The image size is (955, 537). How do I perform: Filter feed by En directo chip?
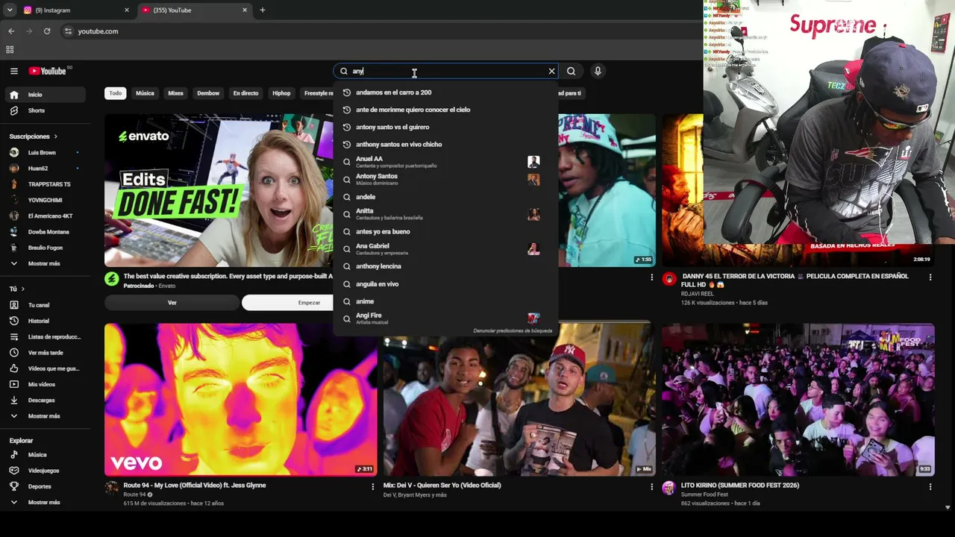pos(245,93)
